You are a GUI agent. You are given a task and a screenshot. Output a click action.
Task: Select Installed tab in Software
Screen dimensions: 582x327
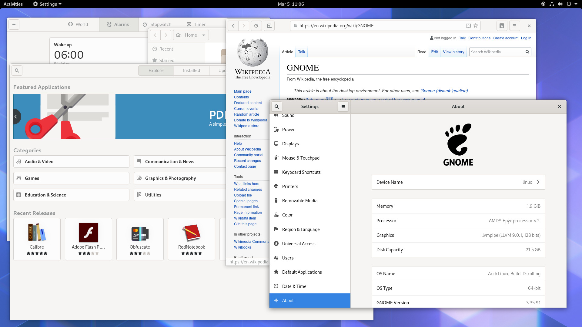(191, 71)
